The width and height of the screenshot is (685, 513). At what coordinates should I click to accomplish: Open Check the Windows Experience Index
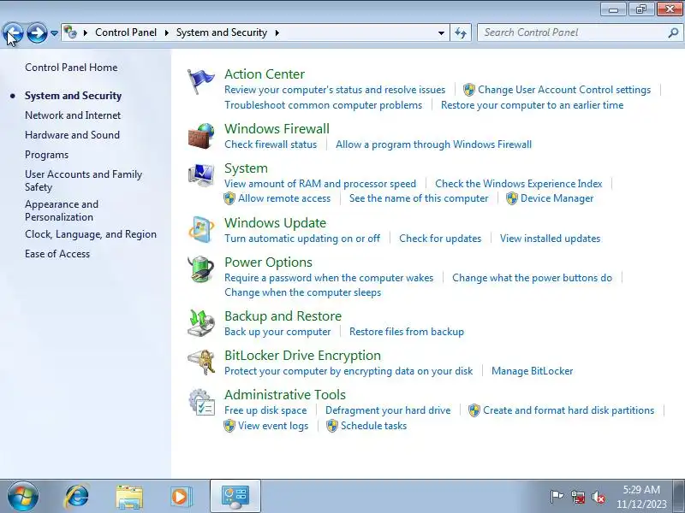pos(519,184)
